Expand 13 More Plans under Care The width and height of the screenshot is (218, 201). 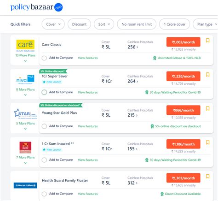coord(25,58)
